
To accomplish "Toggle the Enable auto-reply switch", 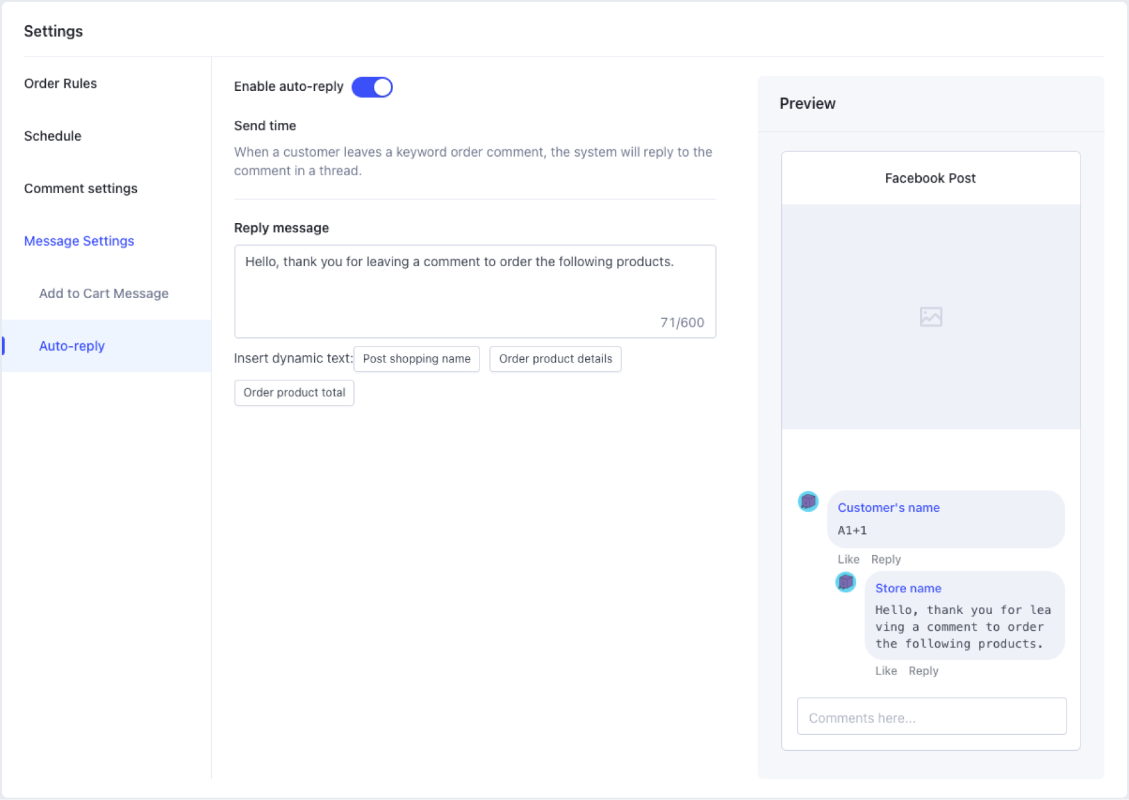I will (x=372, y=87).
